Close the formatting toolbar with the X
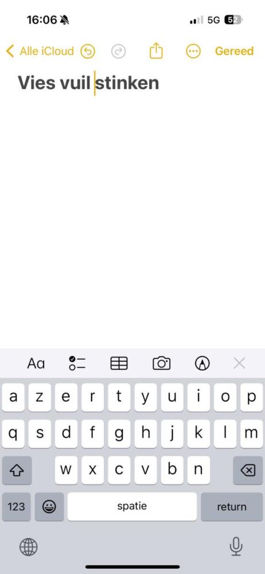This screenshot has height=574, width=265. [x=239, y=363]
